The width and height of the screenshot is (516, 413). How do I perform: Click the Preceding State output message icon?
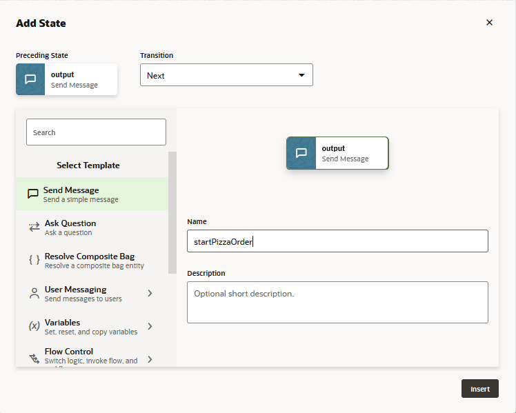(30, 79)
